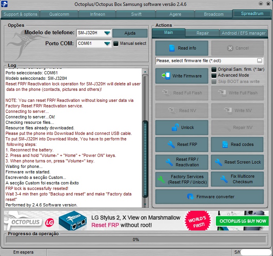273x256 pixels.
Task: Click log line 'Waiting for phone...'
Action: [x=24, y=166]
